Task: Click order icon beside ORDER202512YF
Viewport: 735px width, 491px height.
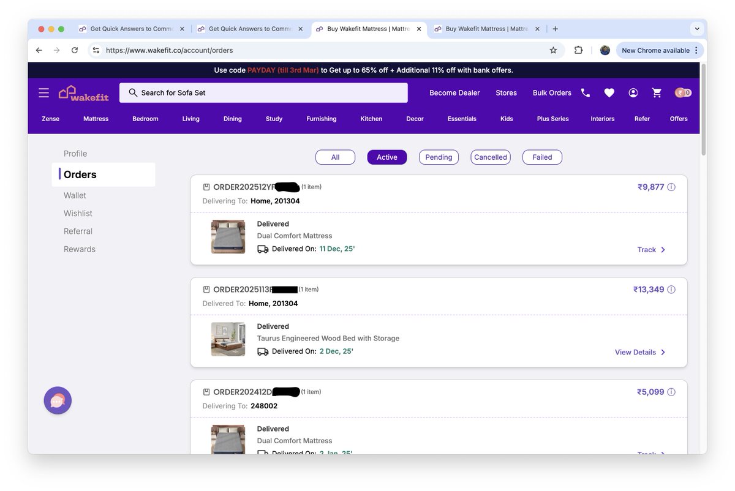Action: 206,187
